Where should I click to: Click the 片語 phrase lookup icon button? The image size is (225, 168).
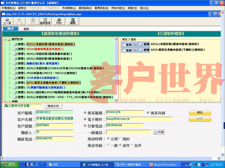(159, 132)
